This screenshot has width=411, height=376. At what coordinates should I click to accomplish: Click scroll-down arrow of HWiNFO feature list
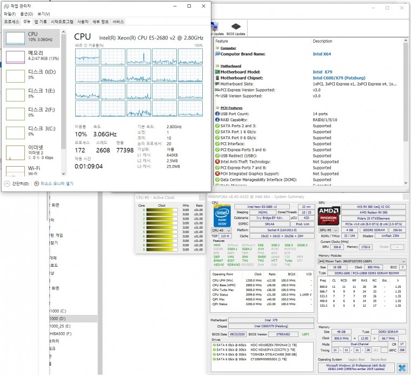pyautogui.click(x=406, y=183)
